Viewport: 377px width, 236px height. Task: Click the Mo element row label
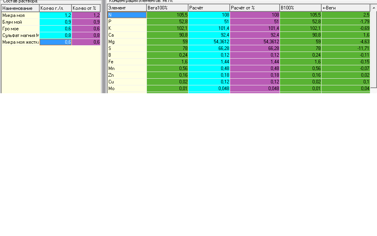pyautogui.click(x=127, y=88)
